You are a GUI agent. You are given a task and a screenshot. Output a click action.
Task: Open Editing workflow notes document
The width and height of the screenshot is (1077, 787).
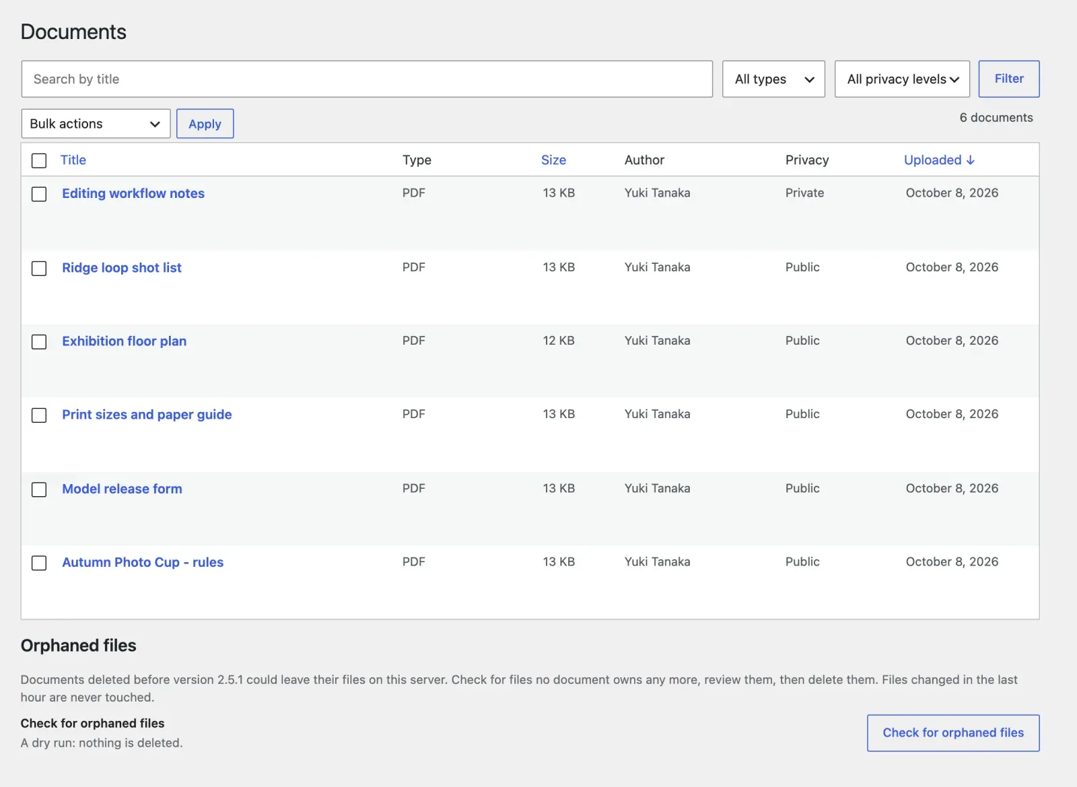[x=133, y=193]
